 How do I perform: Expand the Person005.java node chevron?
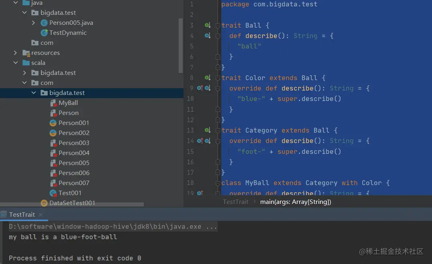pyautogui.click(x=33, y=22)
